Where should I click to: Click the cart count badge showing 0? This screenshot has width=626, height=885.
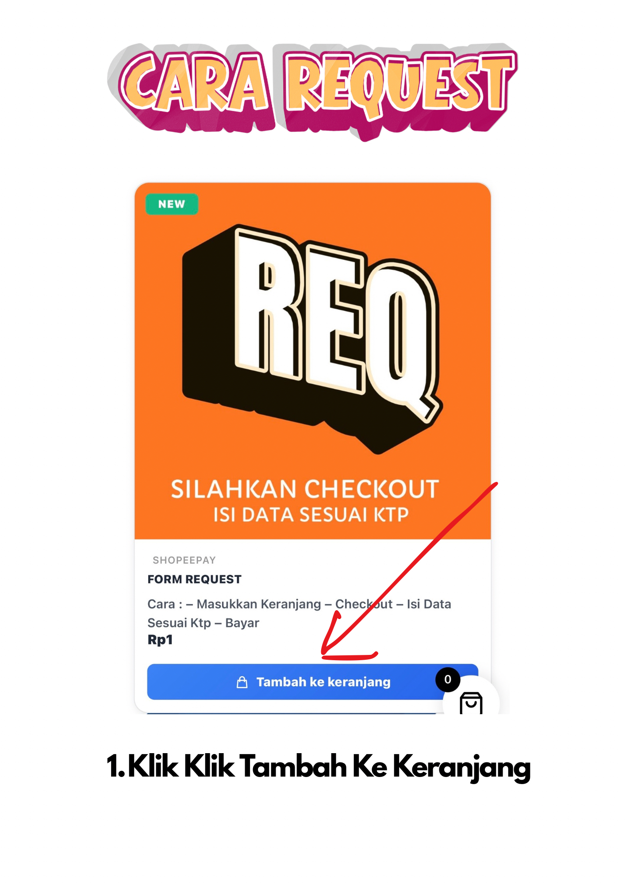[448, 679]
